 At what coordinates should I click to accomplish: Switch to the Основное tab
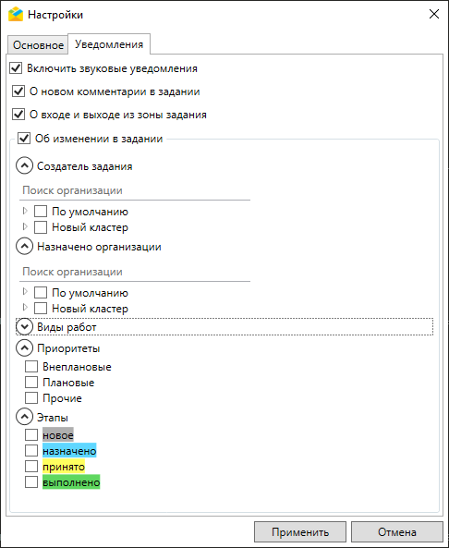[x=38, y=44]
